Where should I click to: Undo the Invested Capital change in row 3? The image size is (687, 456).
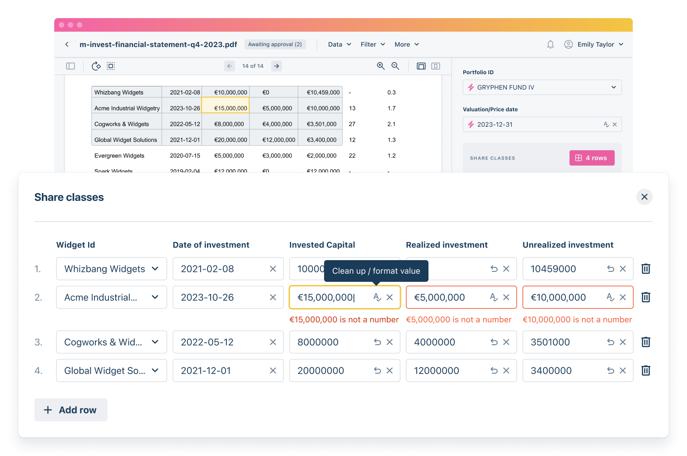377,342
